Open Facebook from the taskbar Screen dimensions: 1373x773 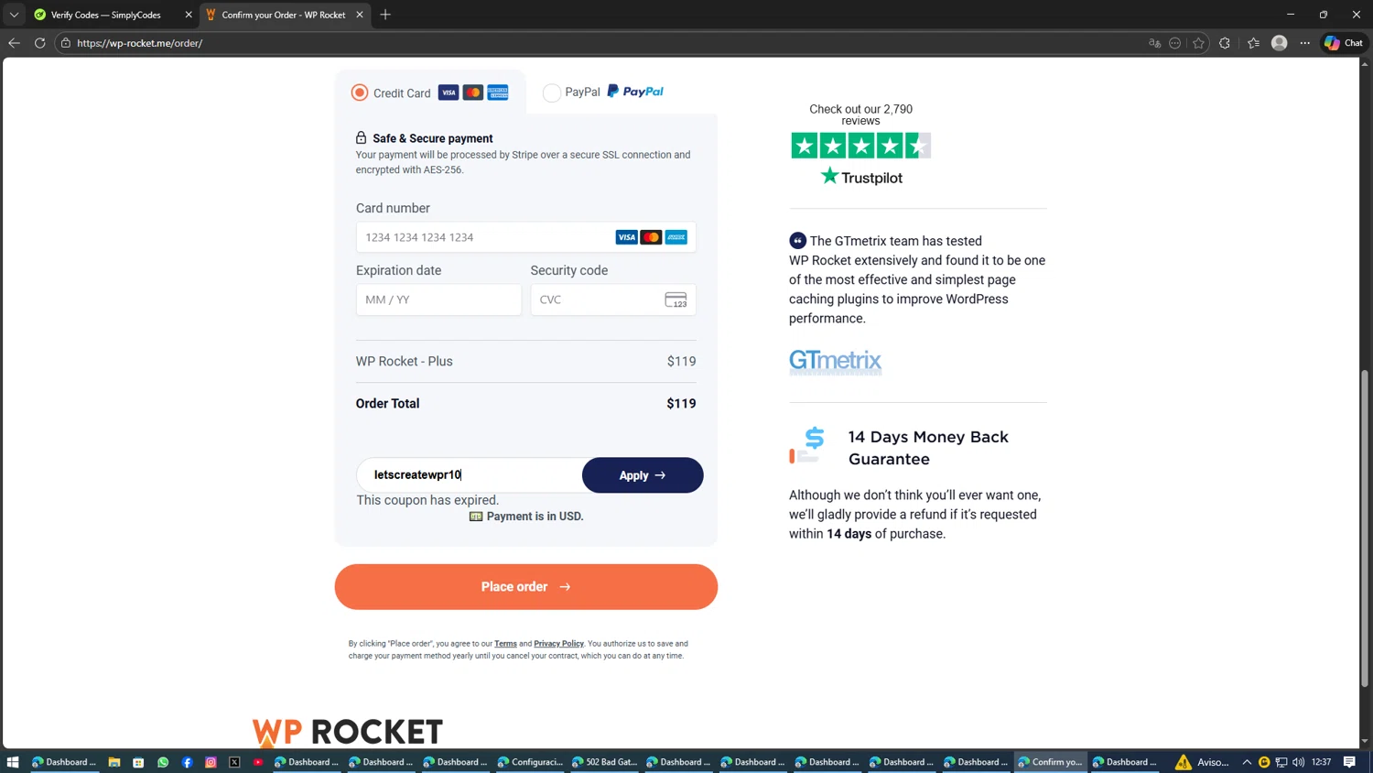click(x=187, y=762)
